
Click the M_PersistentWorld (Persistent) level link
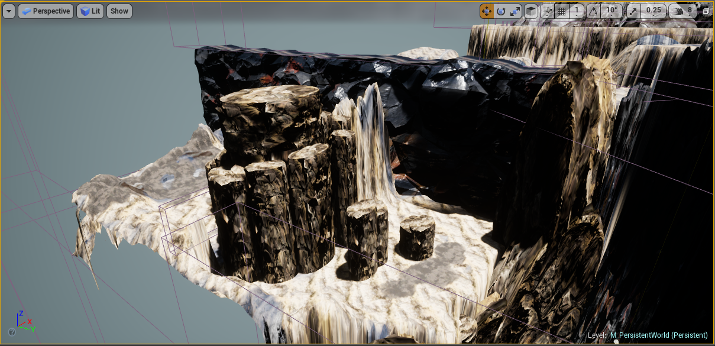click(659, 335)
